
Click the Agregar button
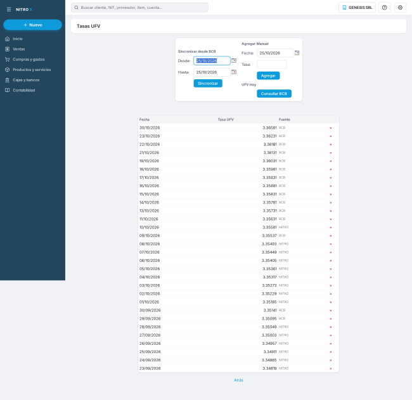(x=268, y=75)
